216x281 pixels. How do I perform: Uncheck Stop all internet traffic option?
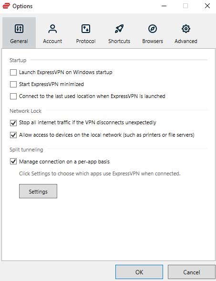click(x=13, y=123)
